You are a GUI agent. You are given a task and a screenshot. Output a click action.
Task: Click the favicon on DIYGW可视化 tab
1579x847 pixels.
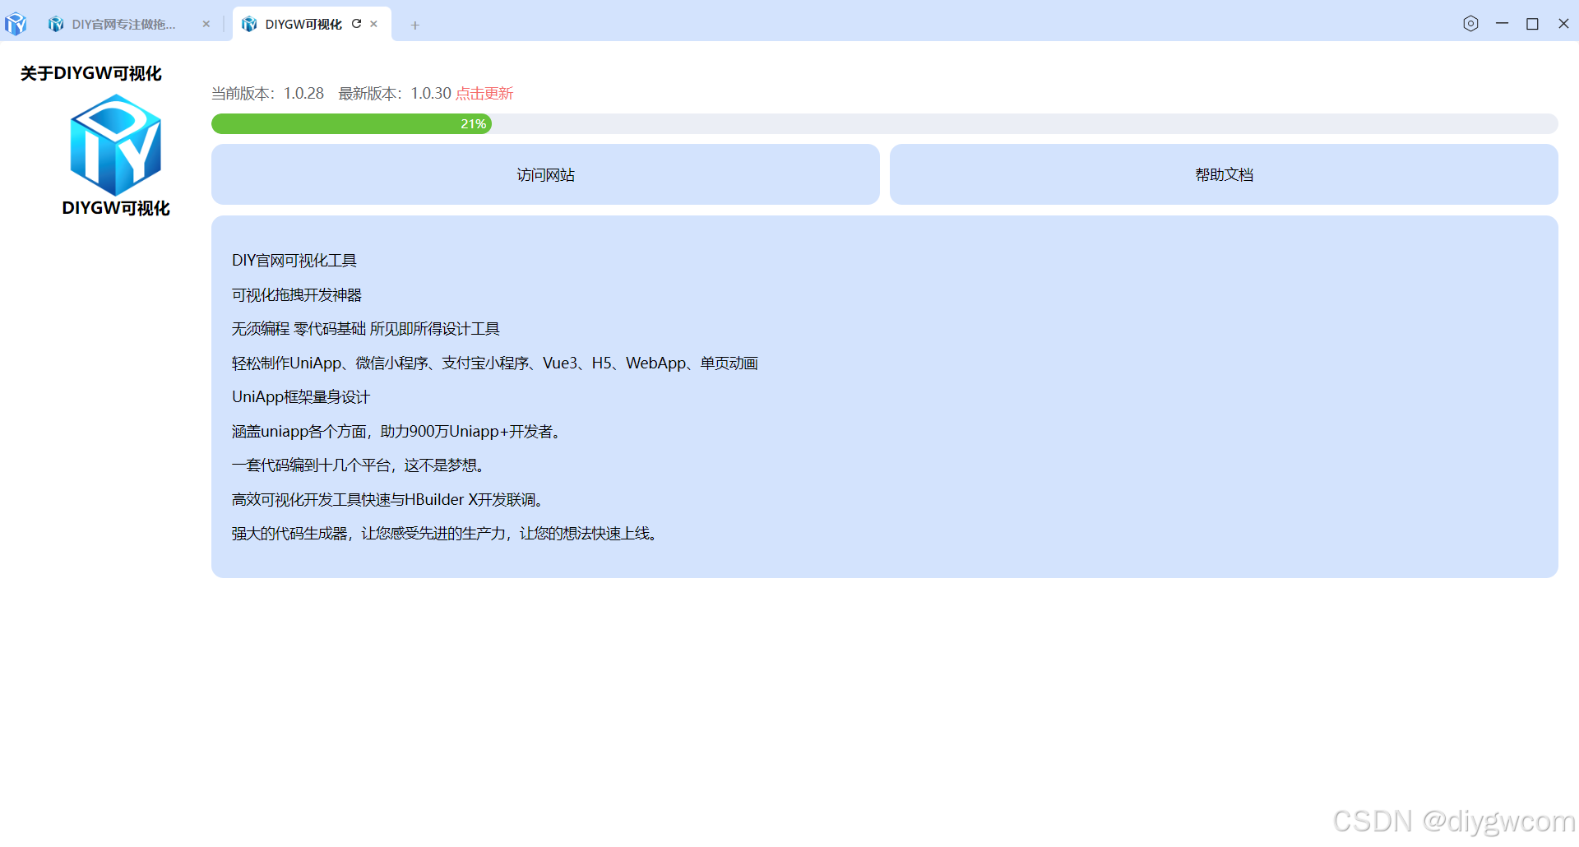249,25
